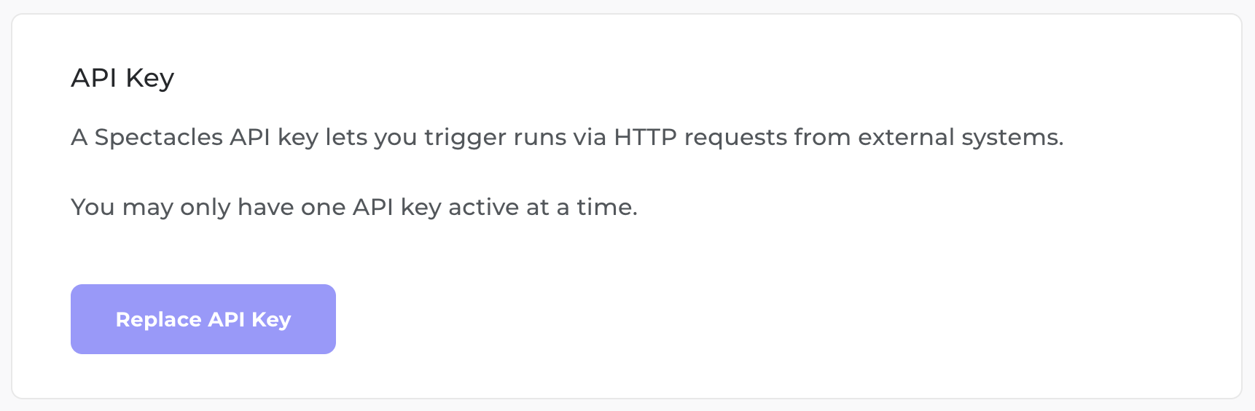Click the word Key in the heading
Screen dimensions: 1255x411
(149, 78)
